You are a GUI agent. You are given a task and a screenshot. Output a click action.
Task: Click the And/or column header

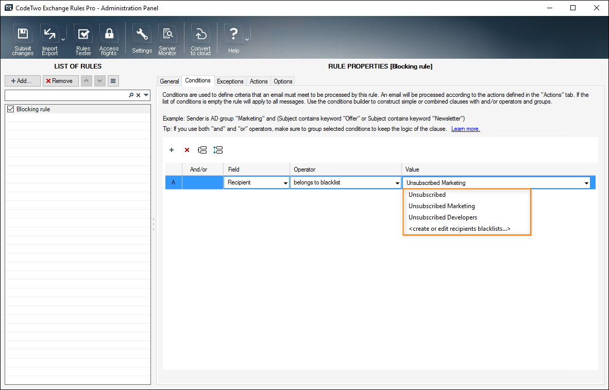[x=202, y=169]
